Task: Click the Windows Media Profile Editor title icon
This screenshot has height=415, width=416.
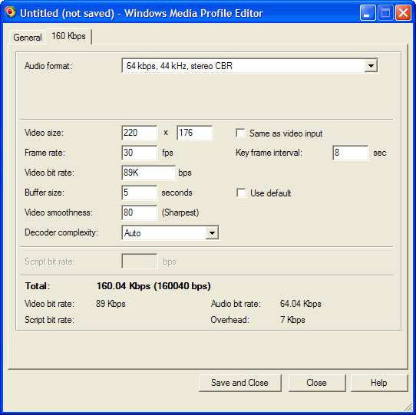Action: 10,12
